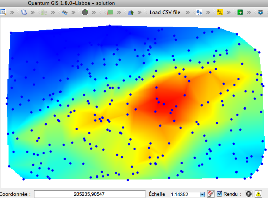Screen dimensions: 268x198
Task: Click the yellow d2s plugin icon
Action: tap(219, 12)
